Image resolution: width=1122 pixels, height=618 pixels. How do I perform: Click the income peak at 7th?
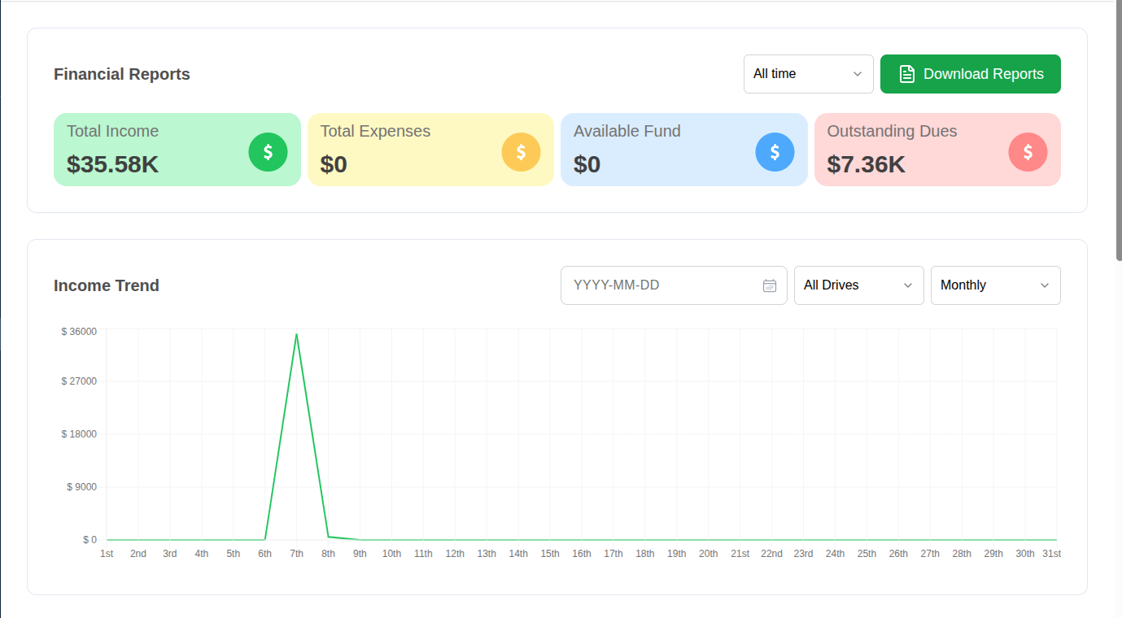pyautogui.click(x=296, y=334)
